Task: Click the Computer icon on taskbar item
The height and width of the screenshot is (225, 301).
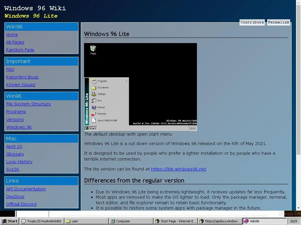Action: click(113, 221)
